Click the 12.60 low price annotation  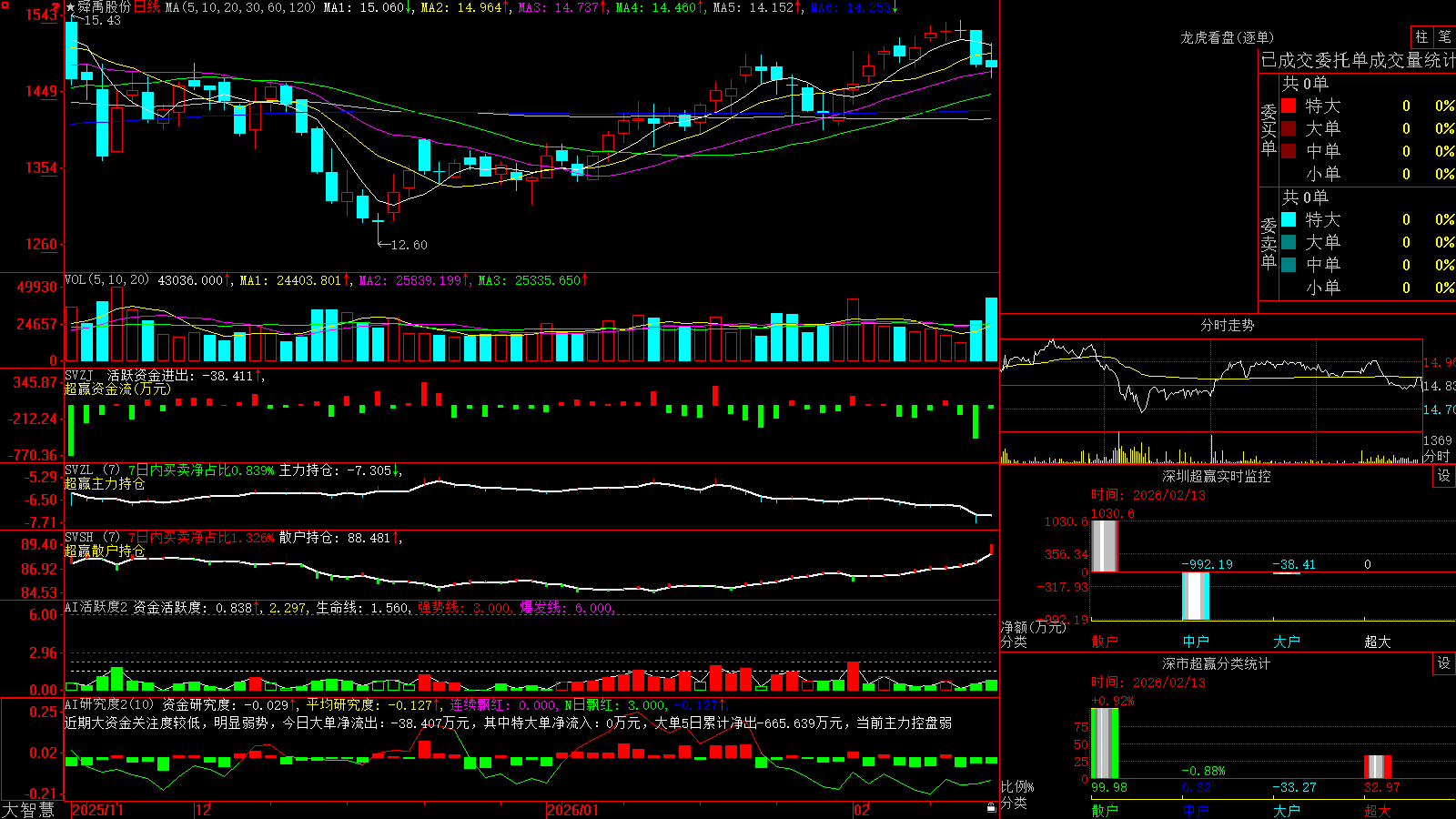(x=408, y=245)
